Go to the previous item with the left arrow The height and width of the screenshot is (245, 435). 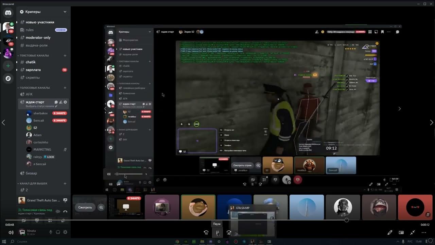(3, 122)
